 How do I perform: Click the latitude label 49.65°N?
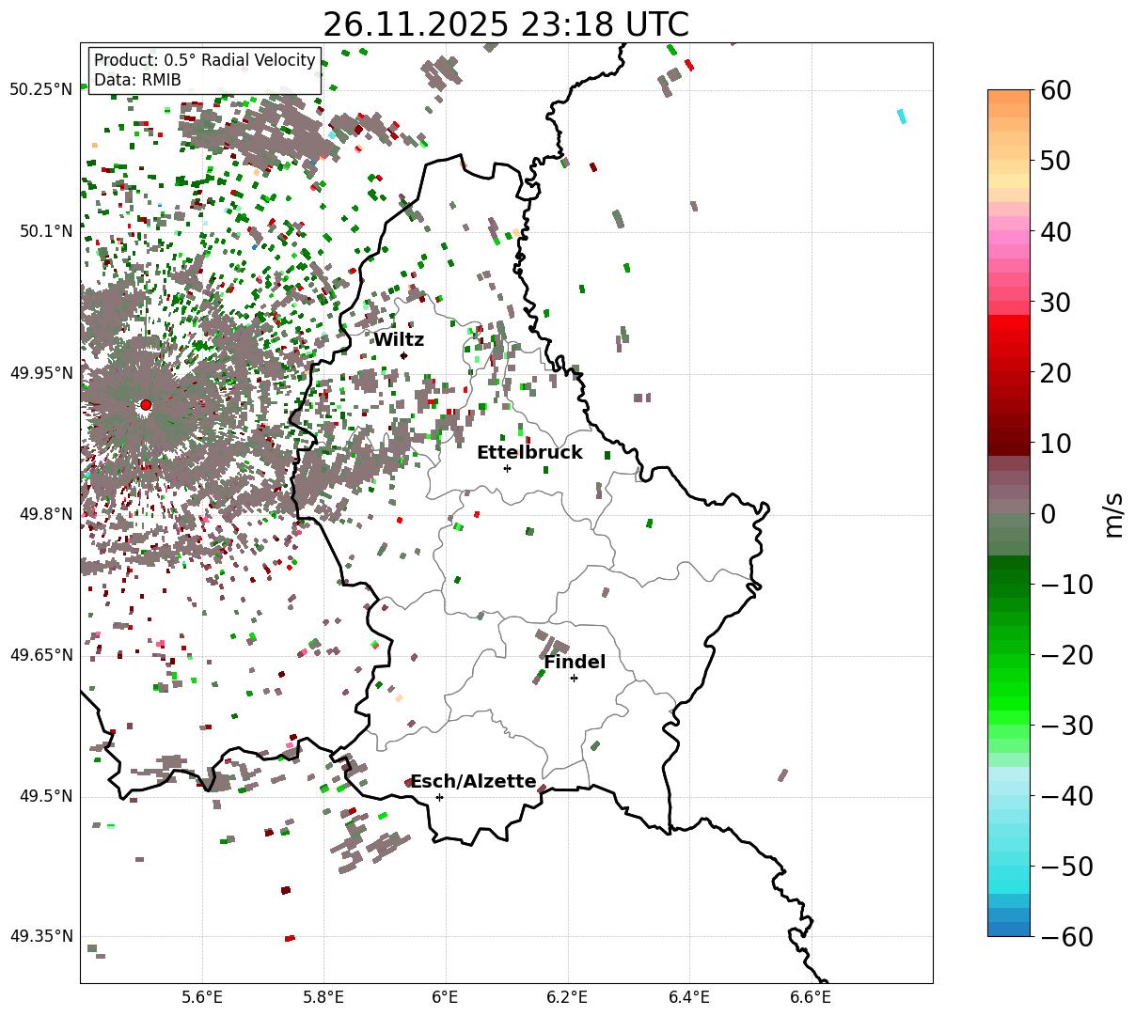[x=41, y=655]
